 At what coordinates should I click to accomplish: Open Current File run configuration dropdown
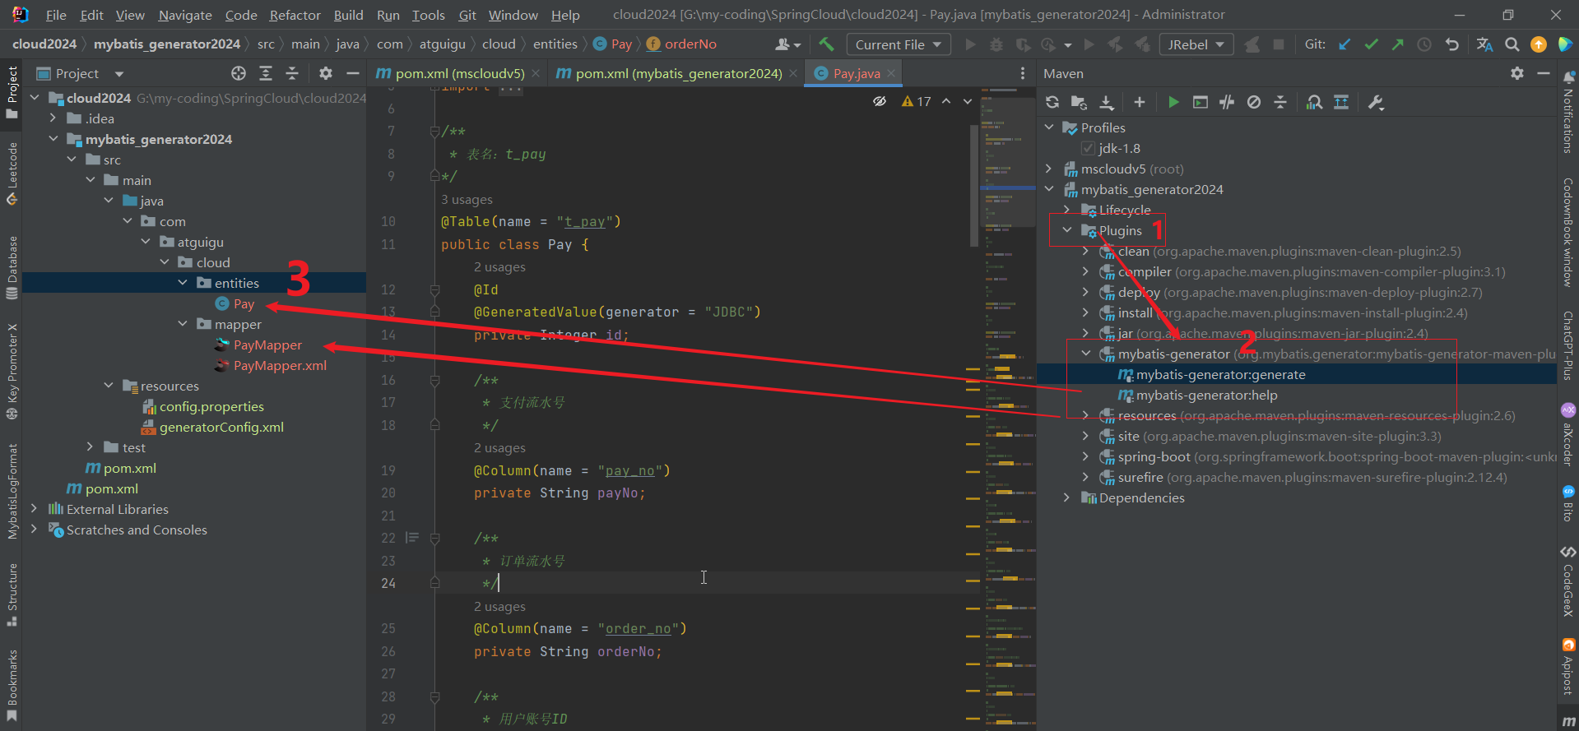coord(898,44)
